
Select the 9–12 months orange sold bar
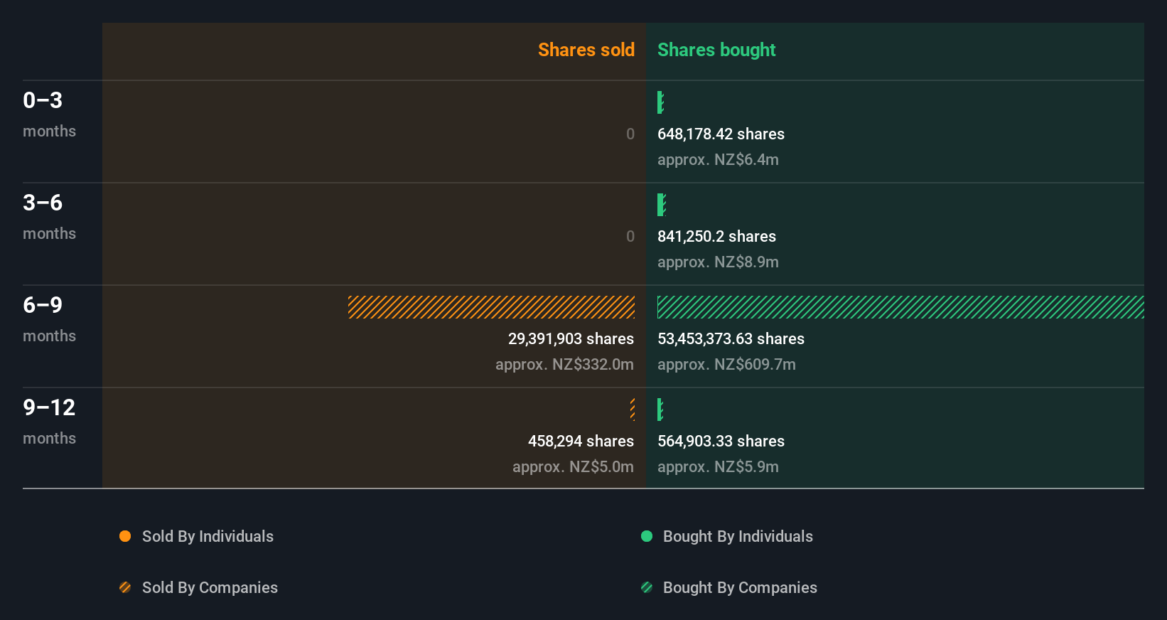(x=633, y=410)
